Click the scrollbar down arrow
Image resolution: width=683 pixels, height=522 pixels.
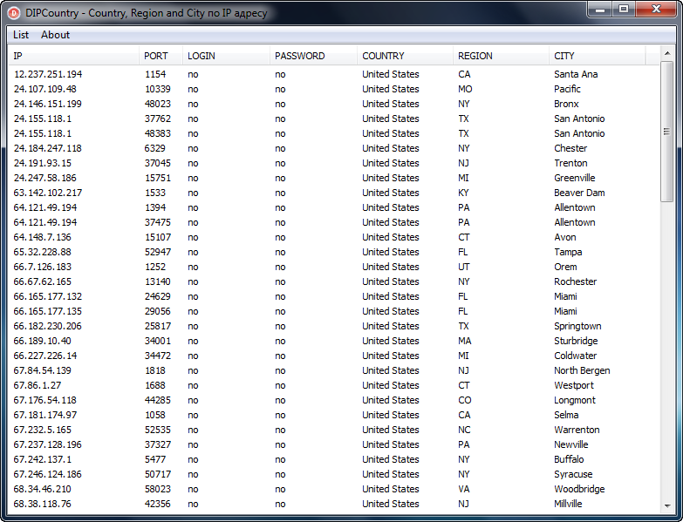[667, 506]
